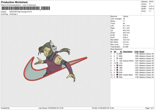Click the Max Stitch value 10.2 mm
155x110 pixels.
tap(126, 40)
